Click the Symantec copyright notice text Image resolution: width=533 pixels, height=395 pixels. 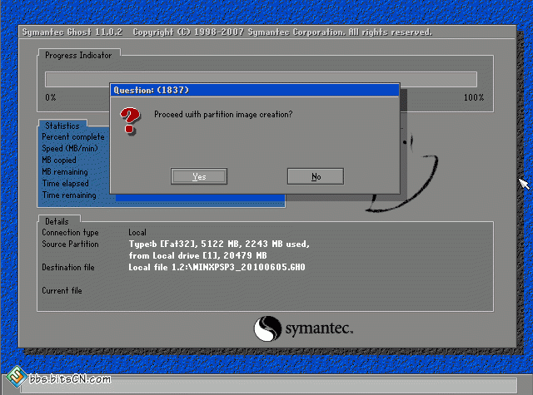tap(282, 32)
